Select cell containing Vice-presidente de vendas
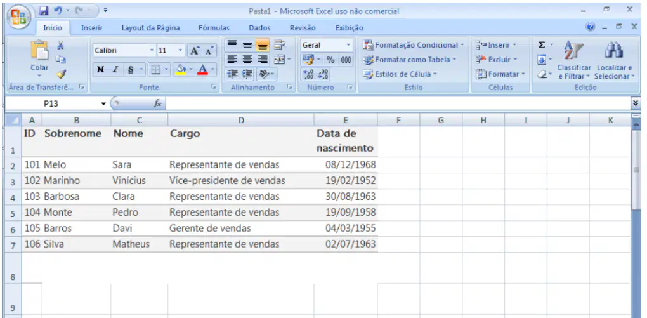The image size is (647, 318). click(x=240, y=181)
